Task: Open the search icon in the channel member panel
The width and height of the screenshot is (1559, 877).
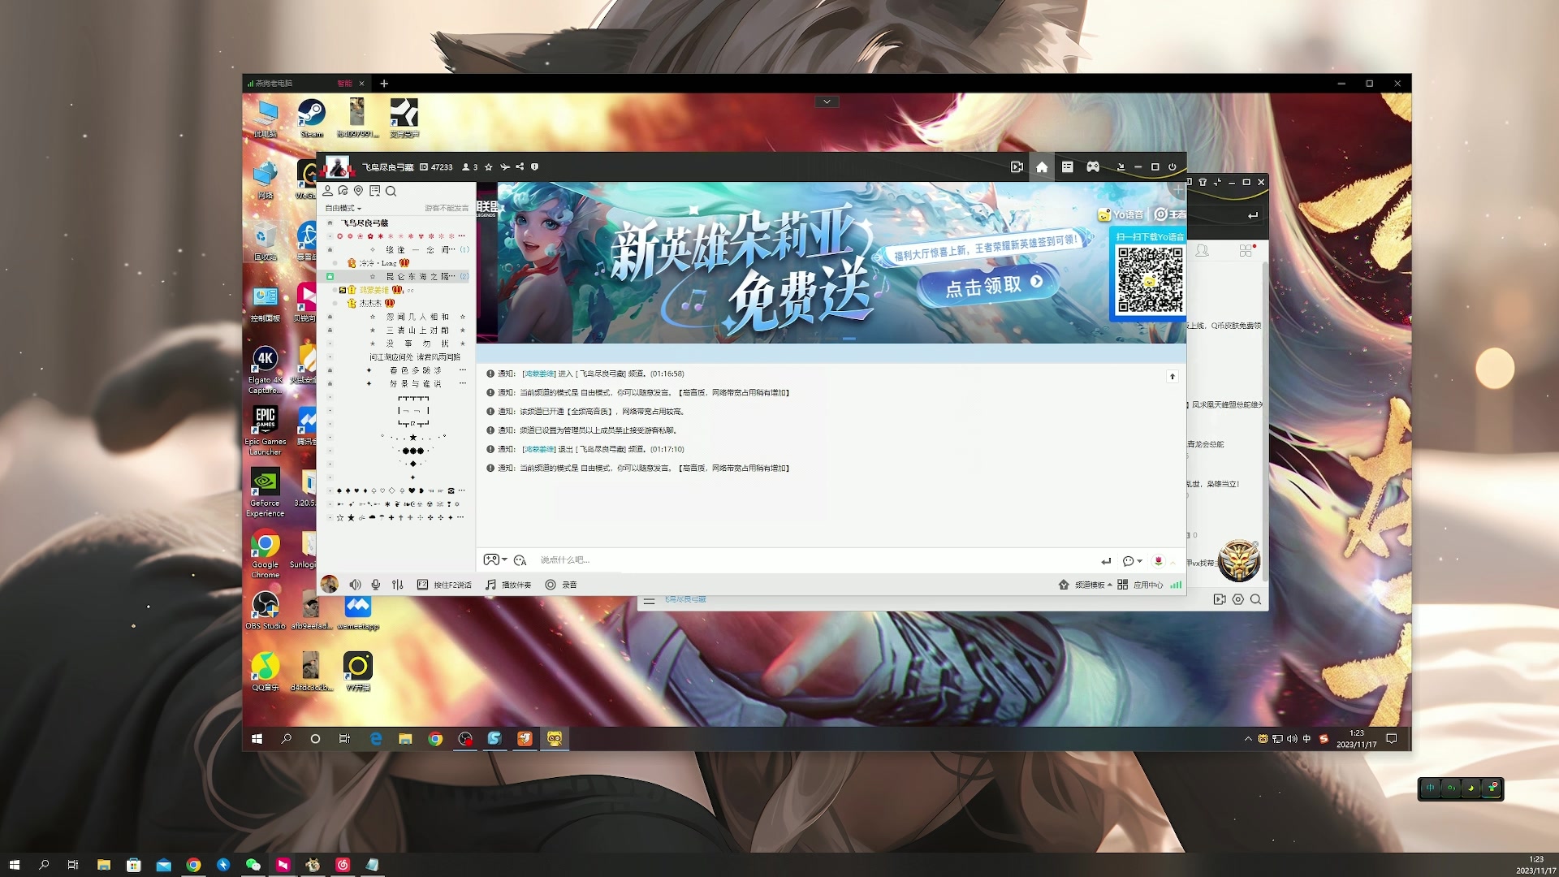Action: click(391, 192)
